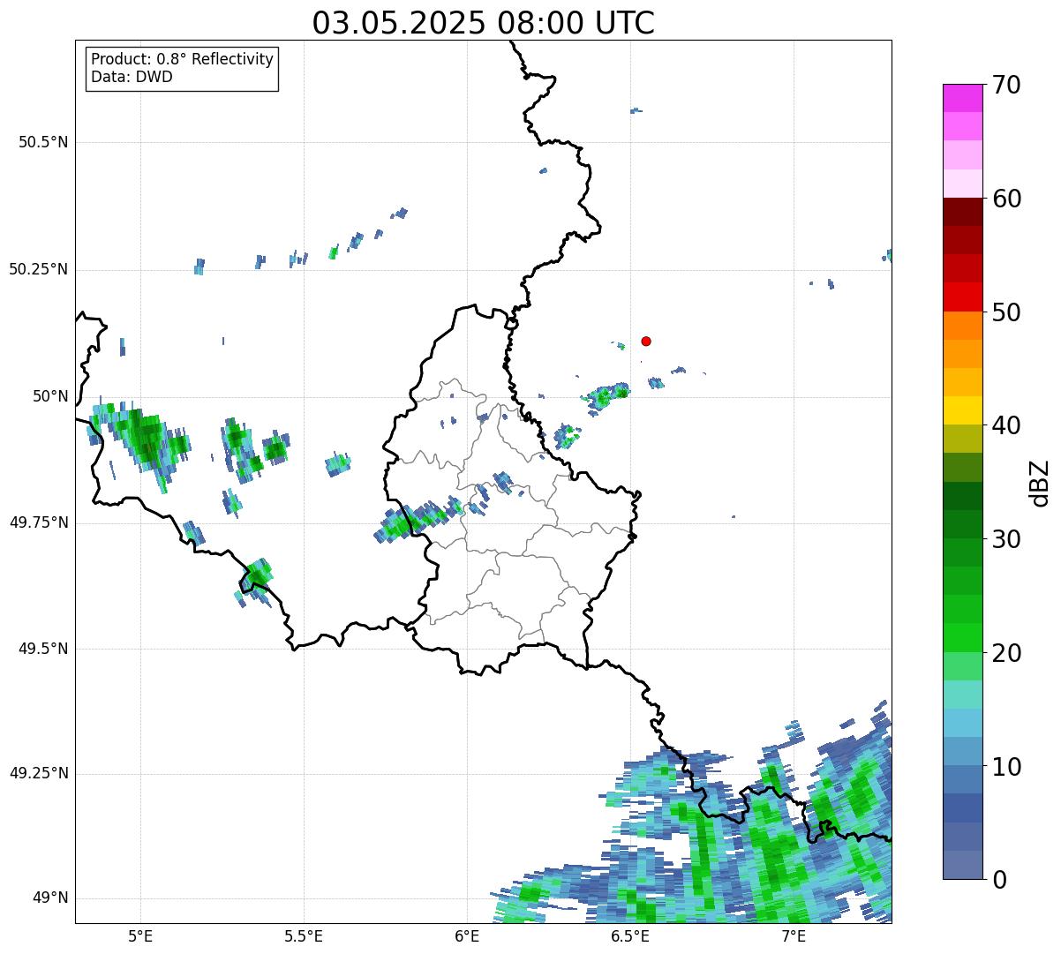
Task: Click the 50.25°N latitude label
Action: click(x=39, y=269)
